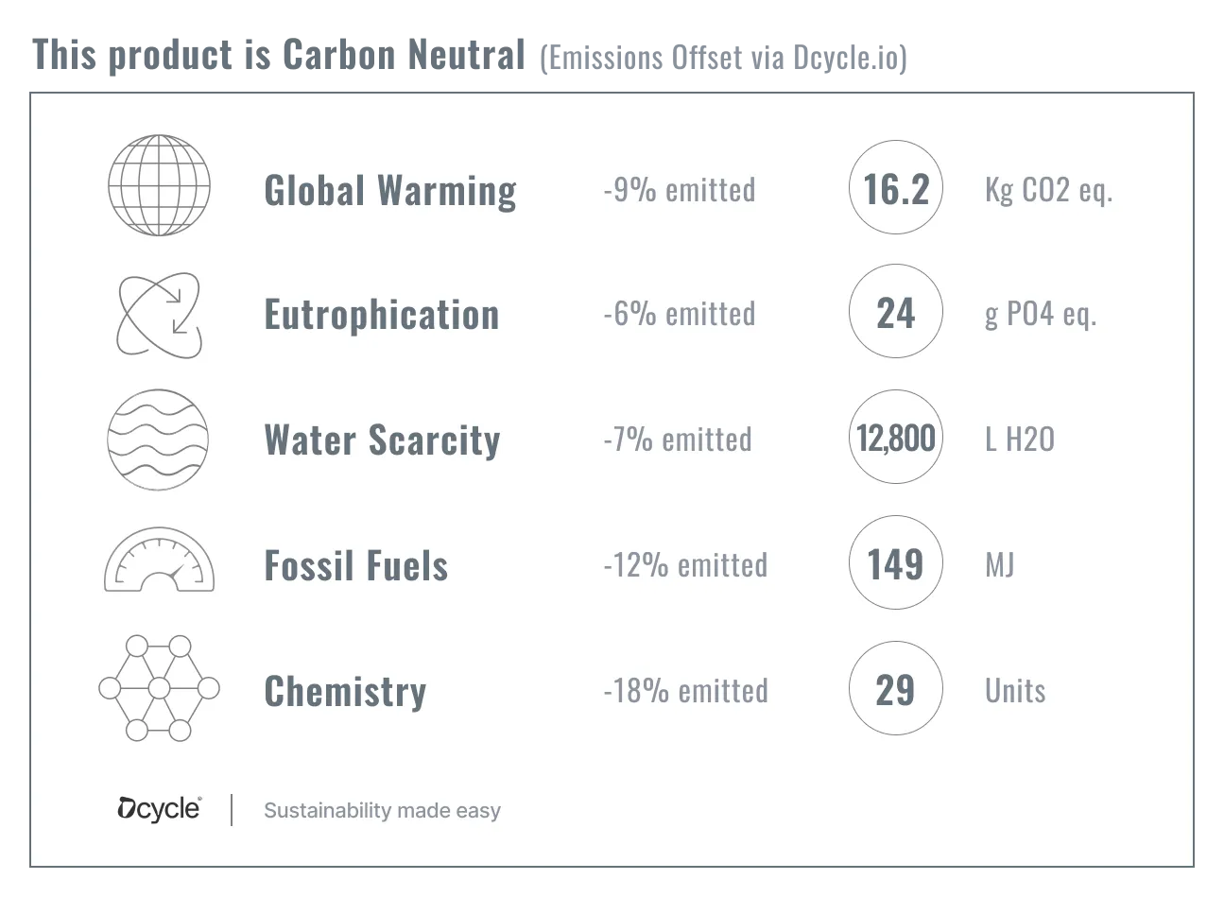Click the -9% emitted label
This screenshot has height=897, width=1224.
[679, 189]
